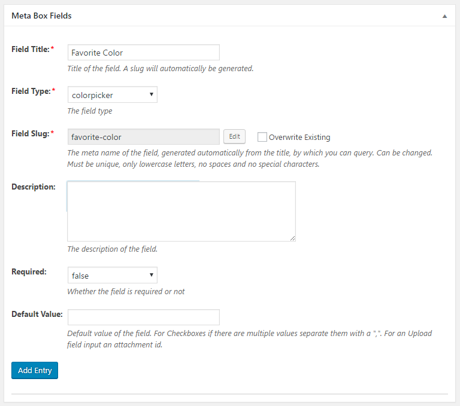Click the Description label
The image size is (460, 406).
34,187
